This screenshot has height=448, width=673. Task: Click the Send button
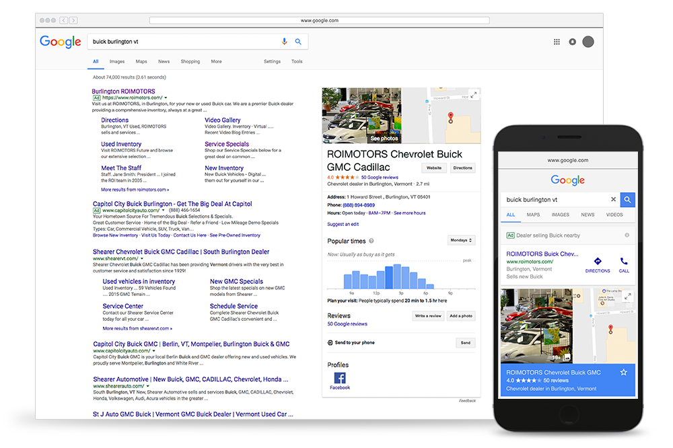(466, 342)
